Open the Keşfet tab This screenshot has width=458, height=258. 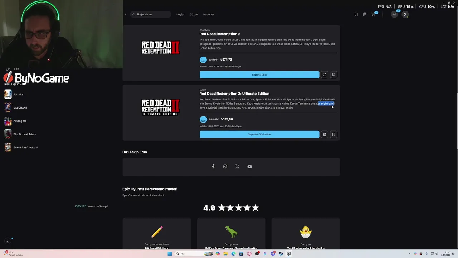(x=180, y=14)
